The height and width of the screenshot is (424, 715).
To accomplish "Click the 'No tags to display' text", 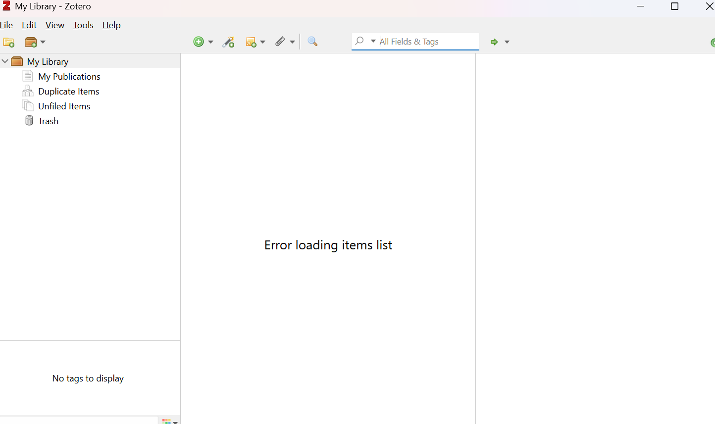I will [88, 378].
